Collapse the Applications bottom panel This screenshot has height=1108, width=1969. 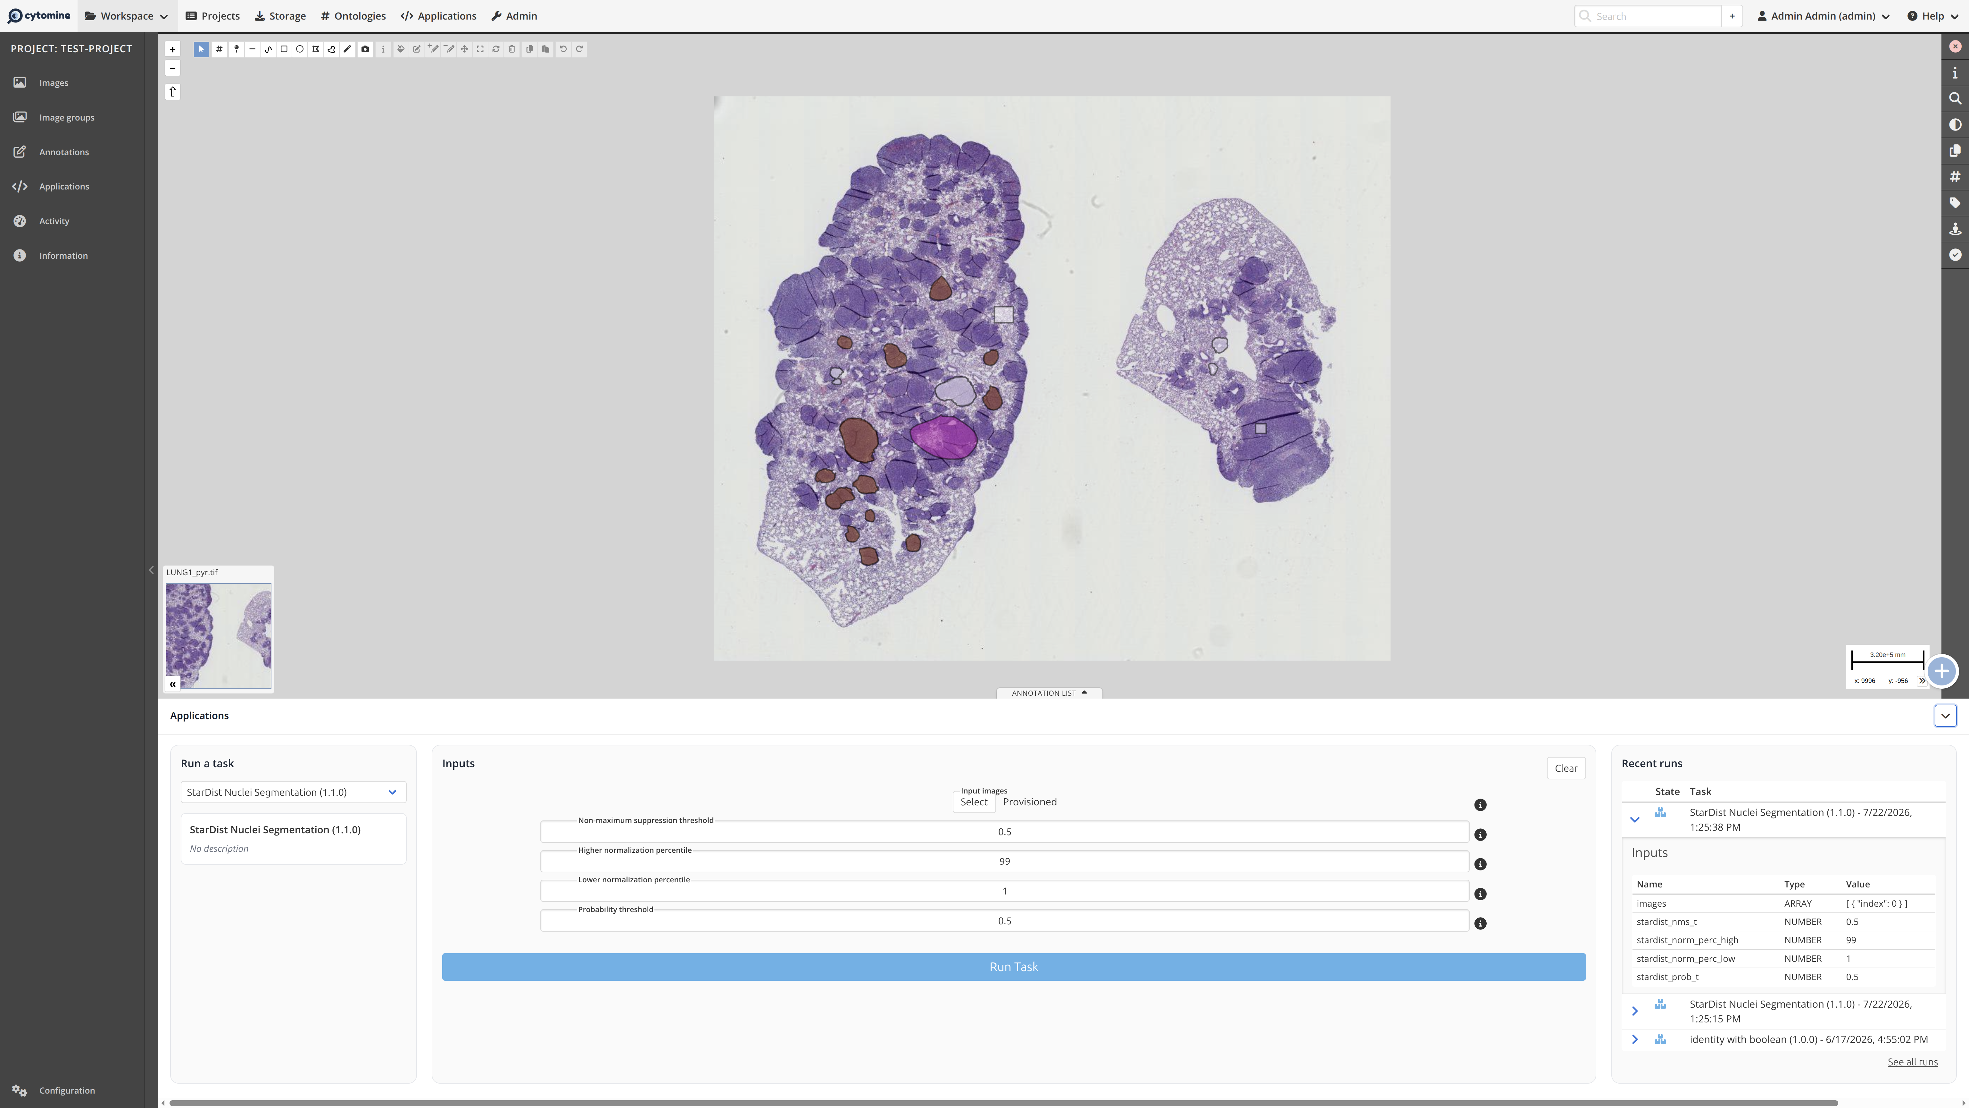pyautogui.click(x=1945, y=716)
